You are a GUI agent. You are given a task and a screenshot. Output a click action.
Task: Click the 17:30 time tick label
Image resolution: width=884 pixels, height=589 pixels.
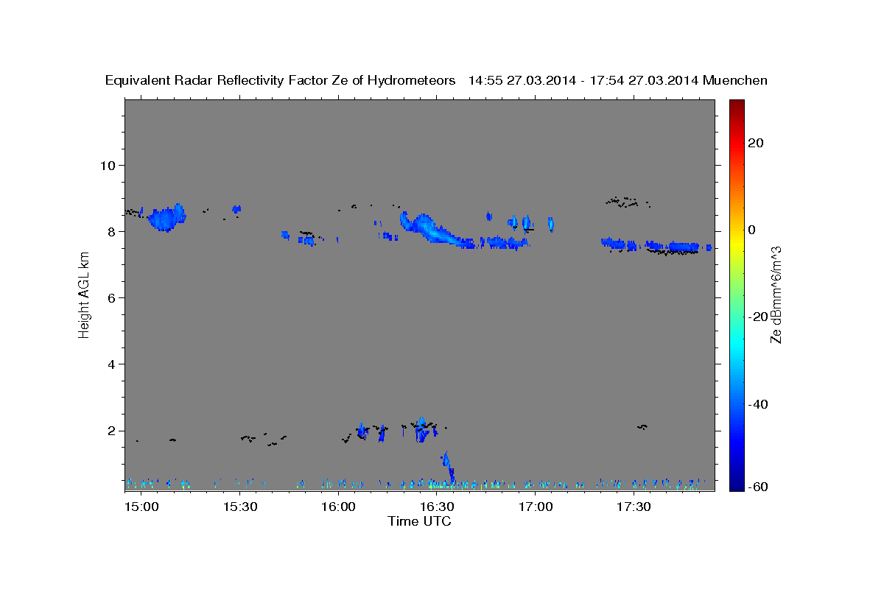[634, 507]
